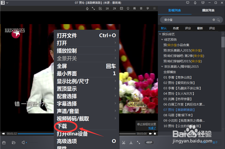Select the 默认 sort tab
The image size is (225, 149).
(x=164, y=28)
